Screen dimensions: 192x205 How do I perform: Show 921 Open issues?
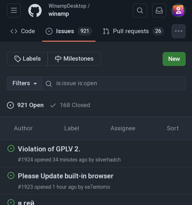pyautogui.click(x=25, y=105)
